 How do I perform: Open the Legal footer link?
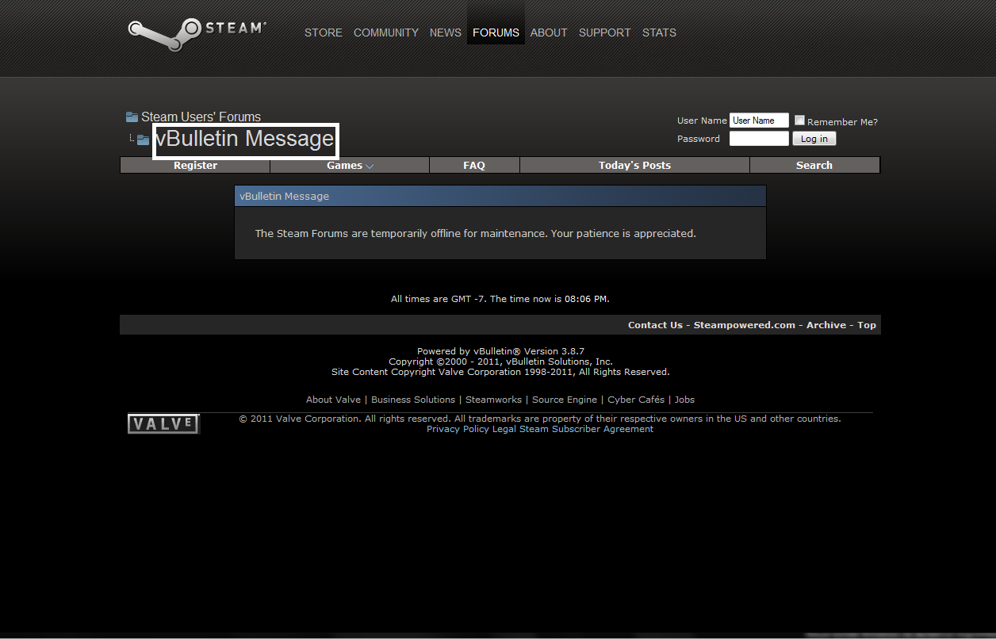pos(504,429)
